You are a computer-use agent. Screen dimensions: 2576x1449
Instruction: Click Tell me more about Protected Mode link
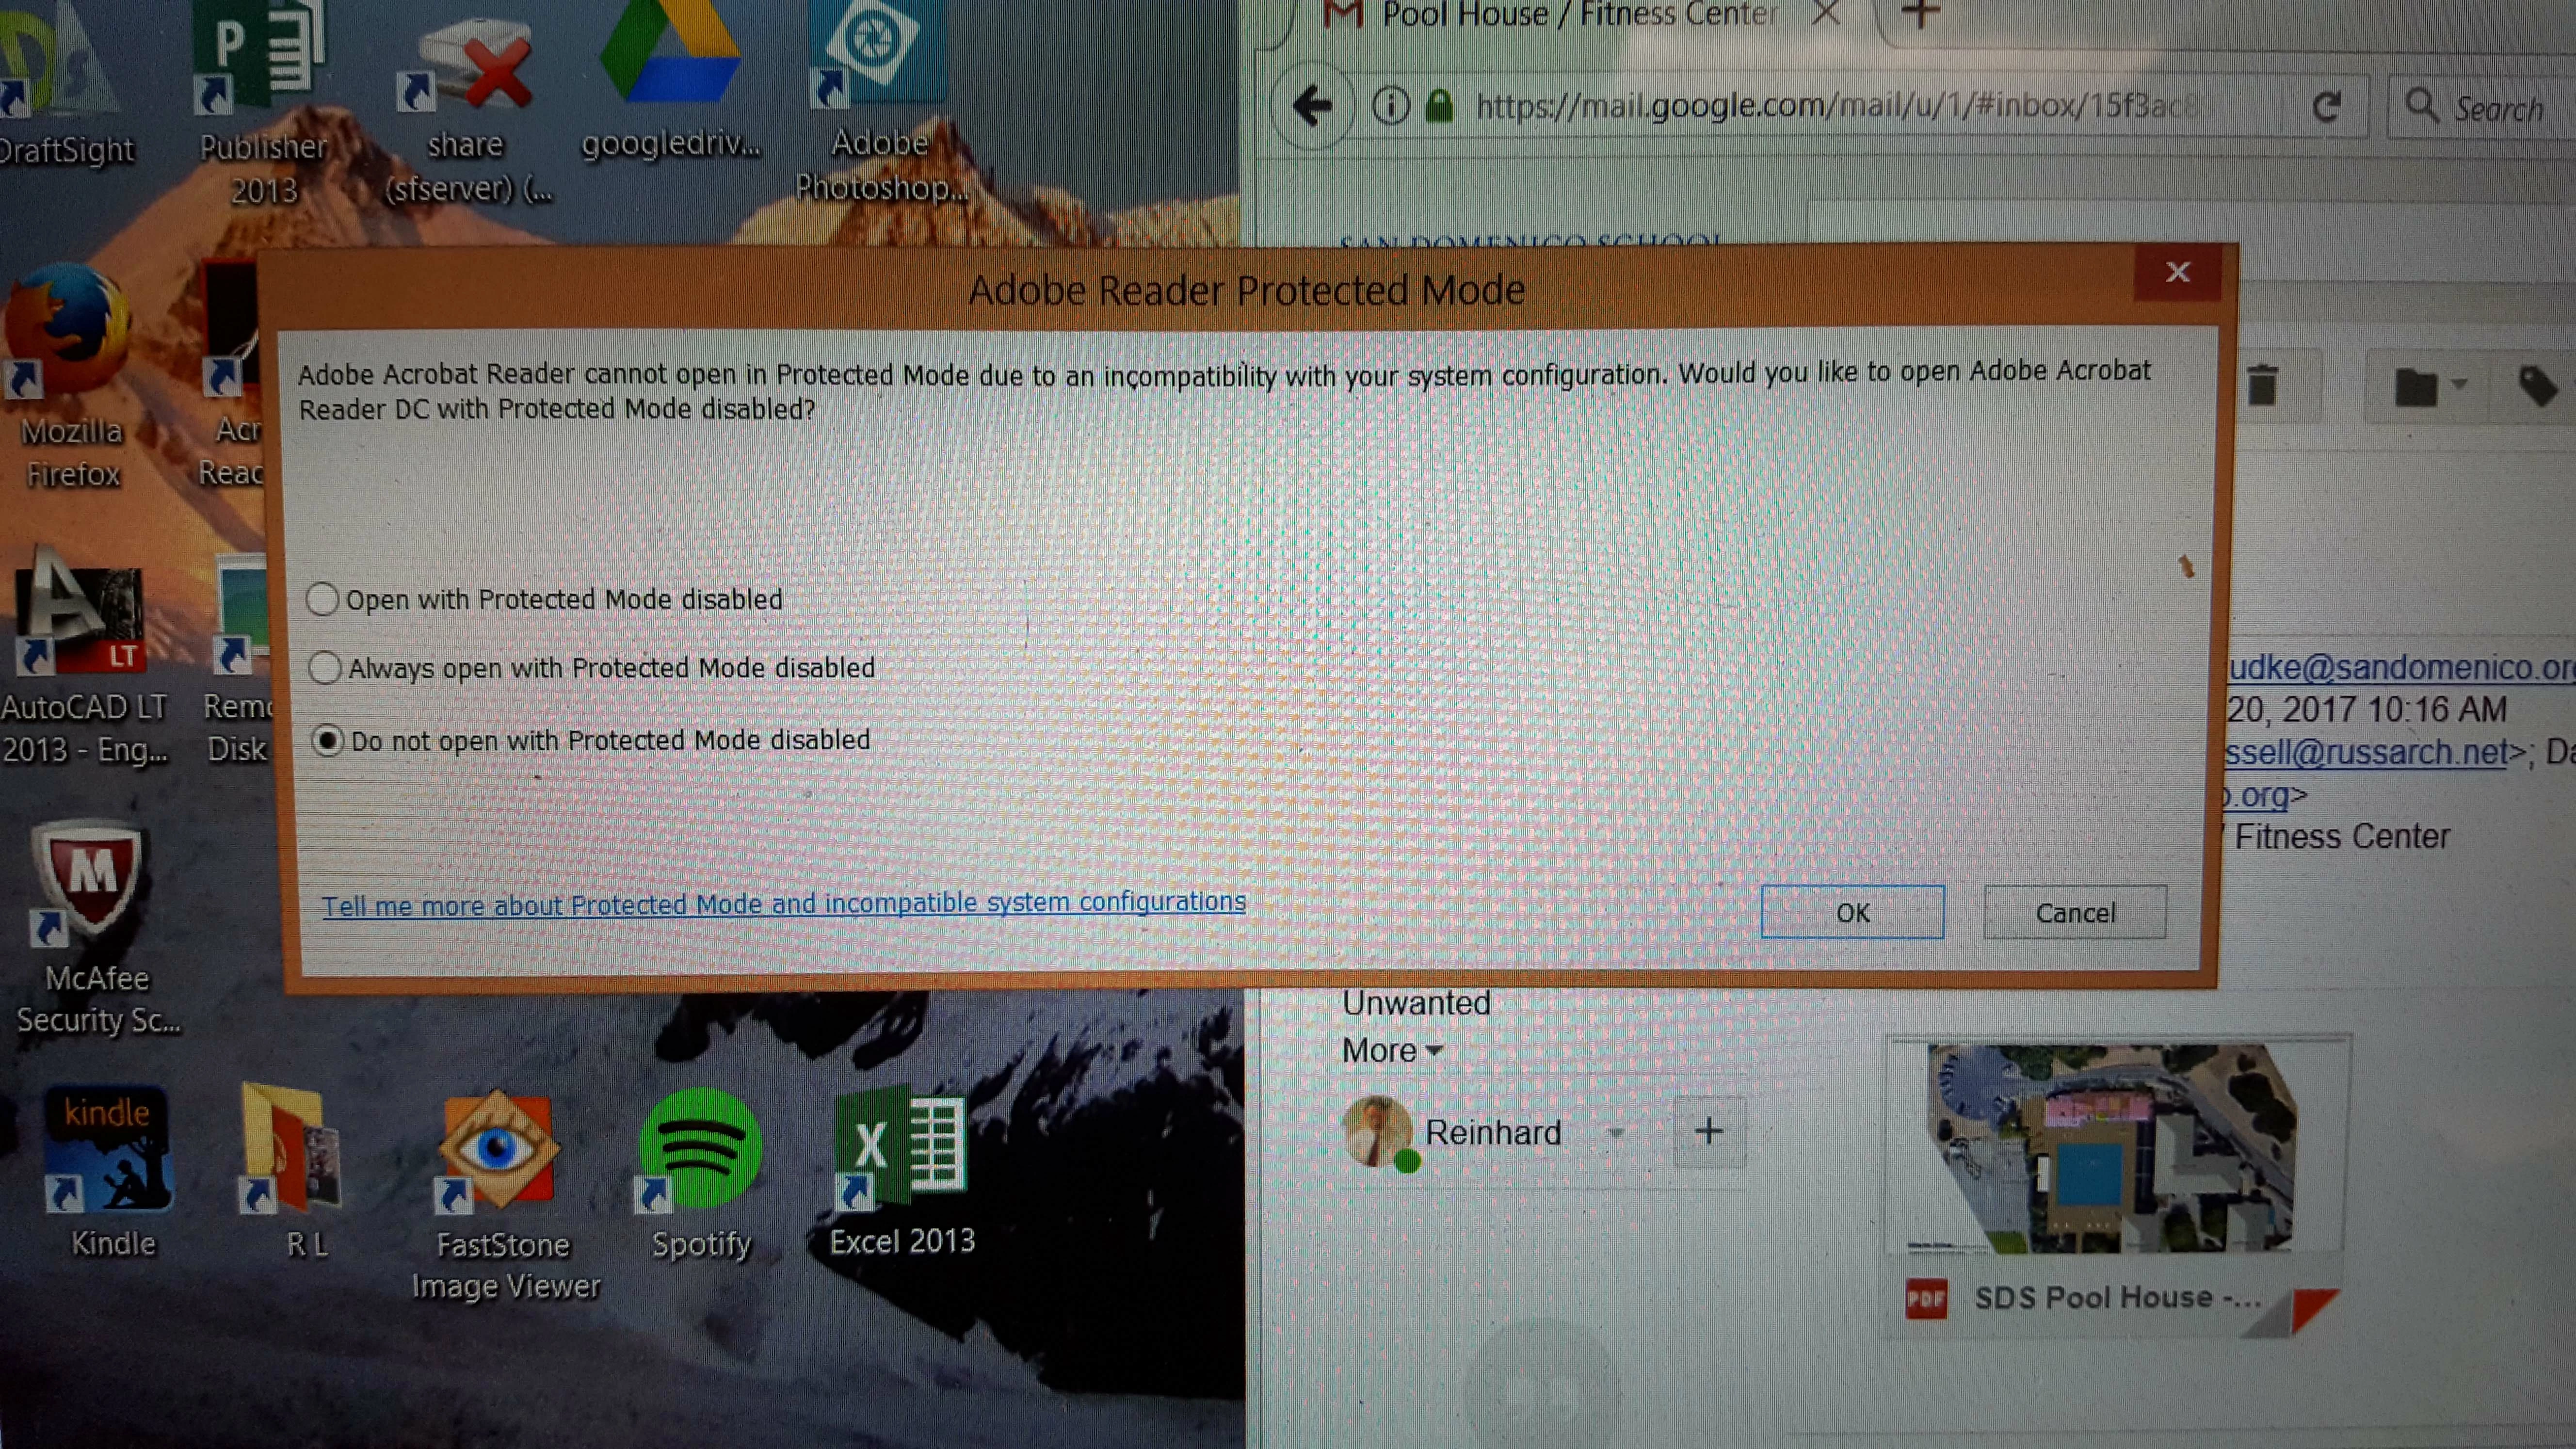tap(783, 904)
